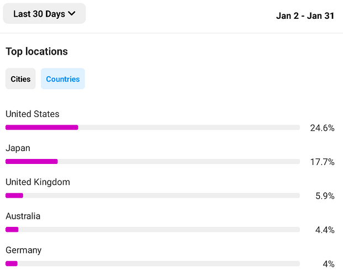
Task: Click the Japan label
Action: 18,148
